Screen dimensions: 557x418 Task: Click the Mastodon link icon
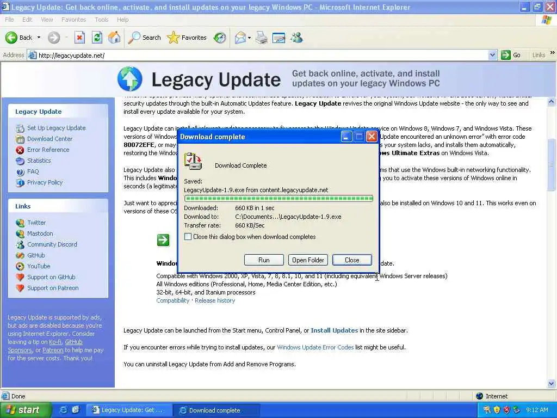(20, 234)
